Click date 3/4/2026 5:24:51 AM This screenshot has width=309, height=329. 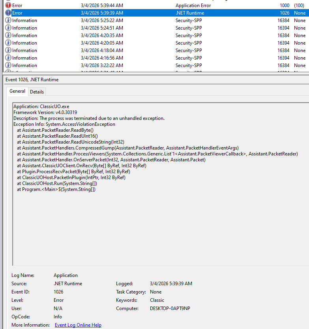tap(102, 28)
